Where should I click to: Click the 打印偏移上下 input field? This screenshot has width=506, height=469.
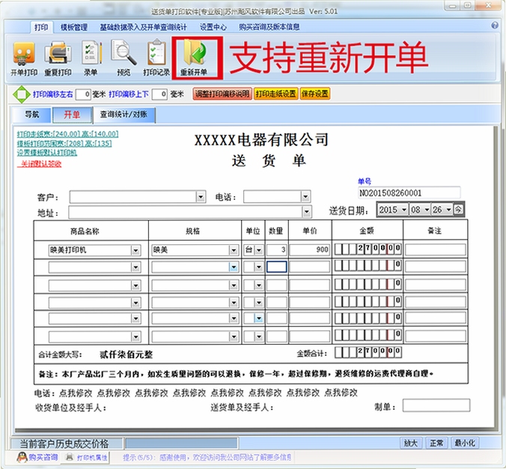pos(159,94)
